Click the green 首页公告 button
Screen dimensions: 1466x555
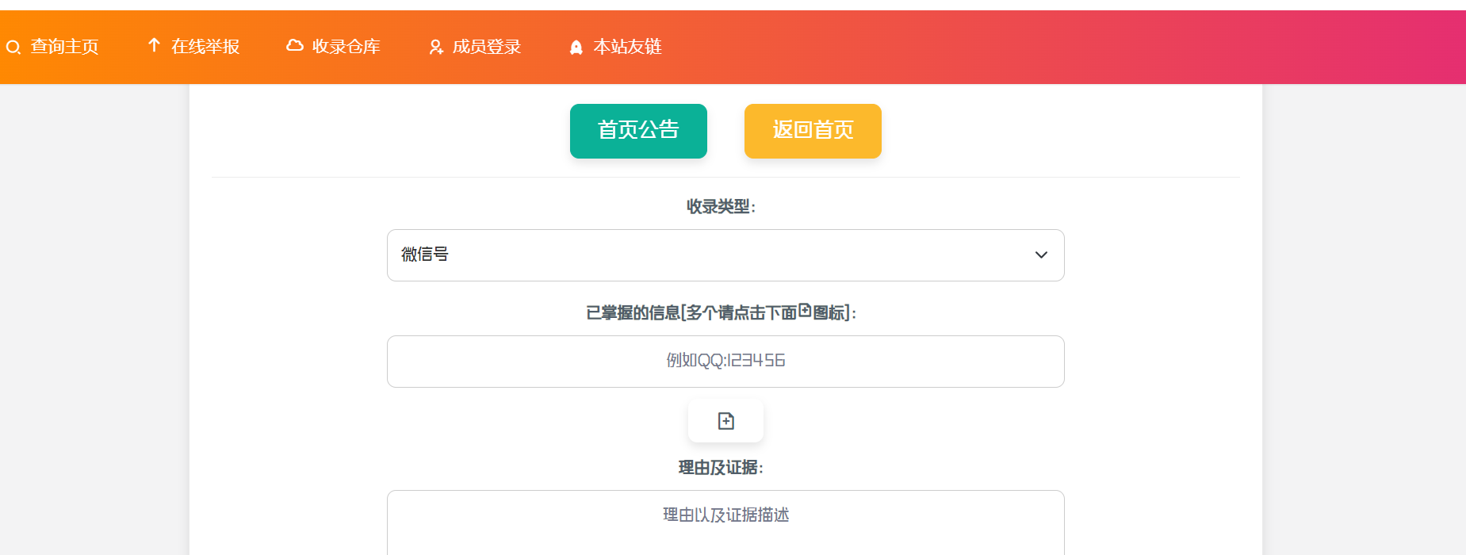click(638, 131)
